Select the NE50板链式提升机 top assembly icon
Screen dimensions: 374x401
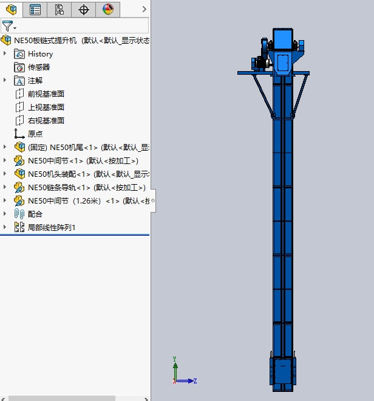(6, 40)
